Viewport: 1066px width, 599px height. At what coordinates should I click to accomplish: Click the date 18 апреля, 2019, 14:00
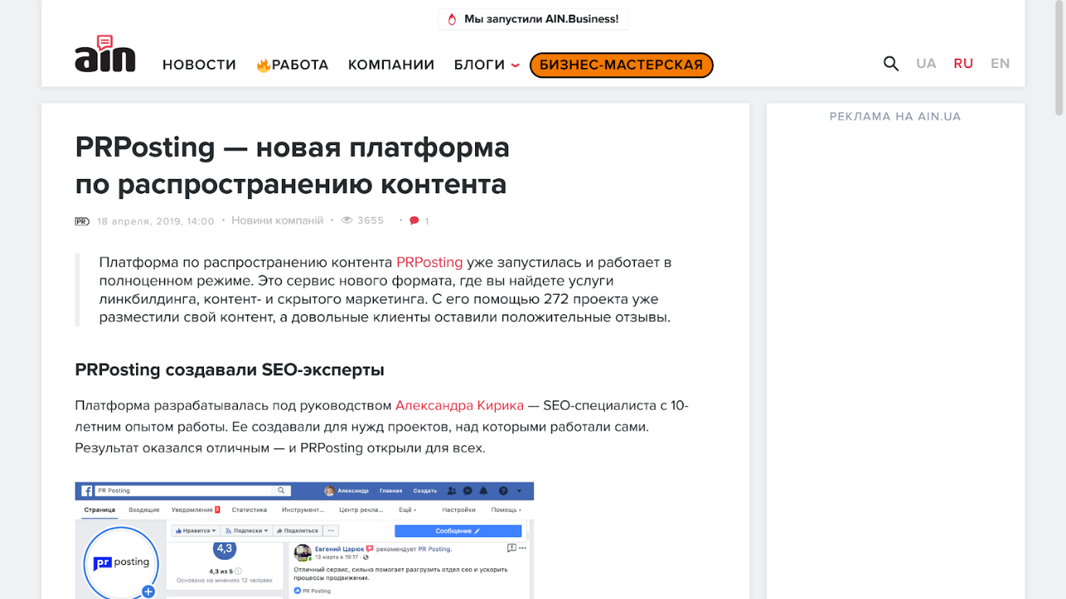tap(155, 222)
